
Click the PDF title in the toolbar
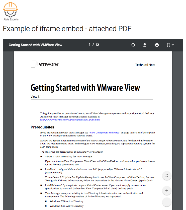tap(35, 45)
